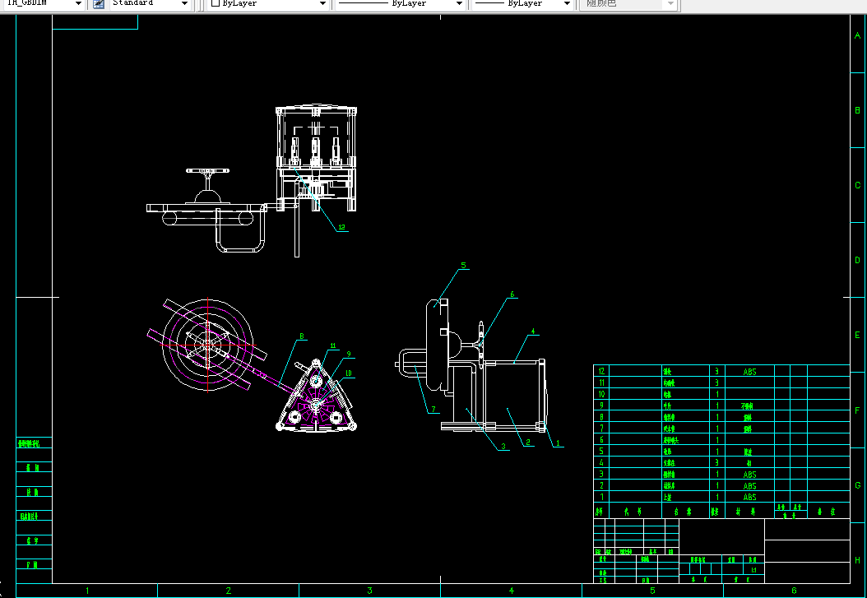Select balloon number 2 under side view
This screenshot has height=598, width=867.
pos(528,443)
